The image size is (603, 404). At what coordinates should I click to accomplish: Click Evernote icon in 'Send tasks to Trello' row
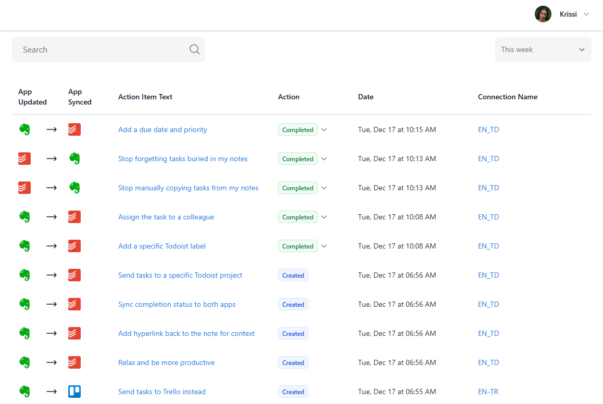pyautogui.click(x=24, y=392)
